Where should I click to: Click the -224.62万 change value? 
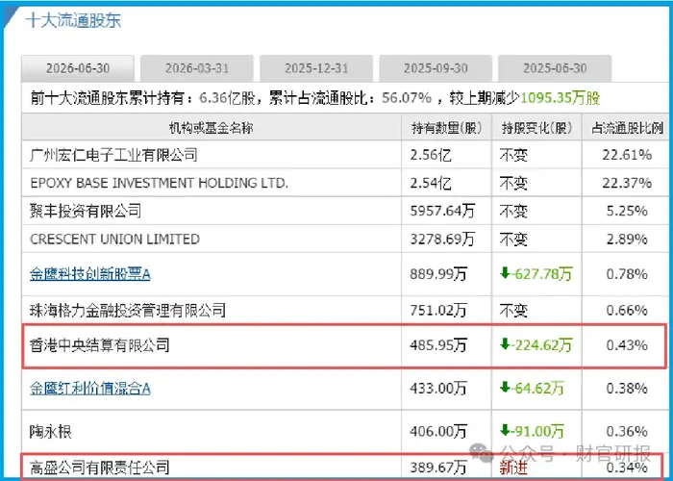(536, 344)
